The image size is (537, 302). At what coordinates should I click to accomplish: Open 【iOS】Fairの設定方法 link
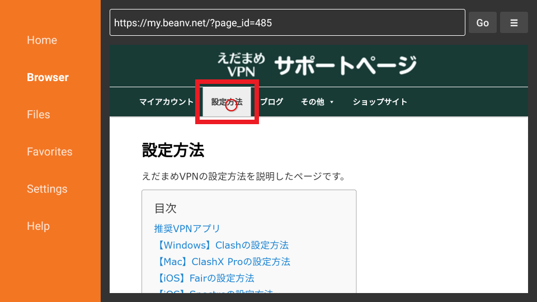(205, 278)
